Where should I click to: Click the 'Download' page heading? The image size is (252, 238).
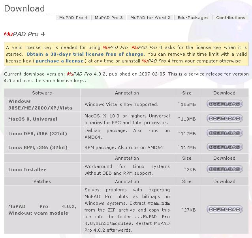(x=24, y=8)
